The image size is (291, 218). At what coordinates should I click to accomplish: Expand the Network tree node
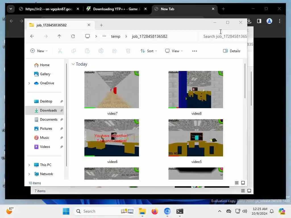pos(29,174)
